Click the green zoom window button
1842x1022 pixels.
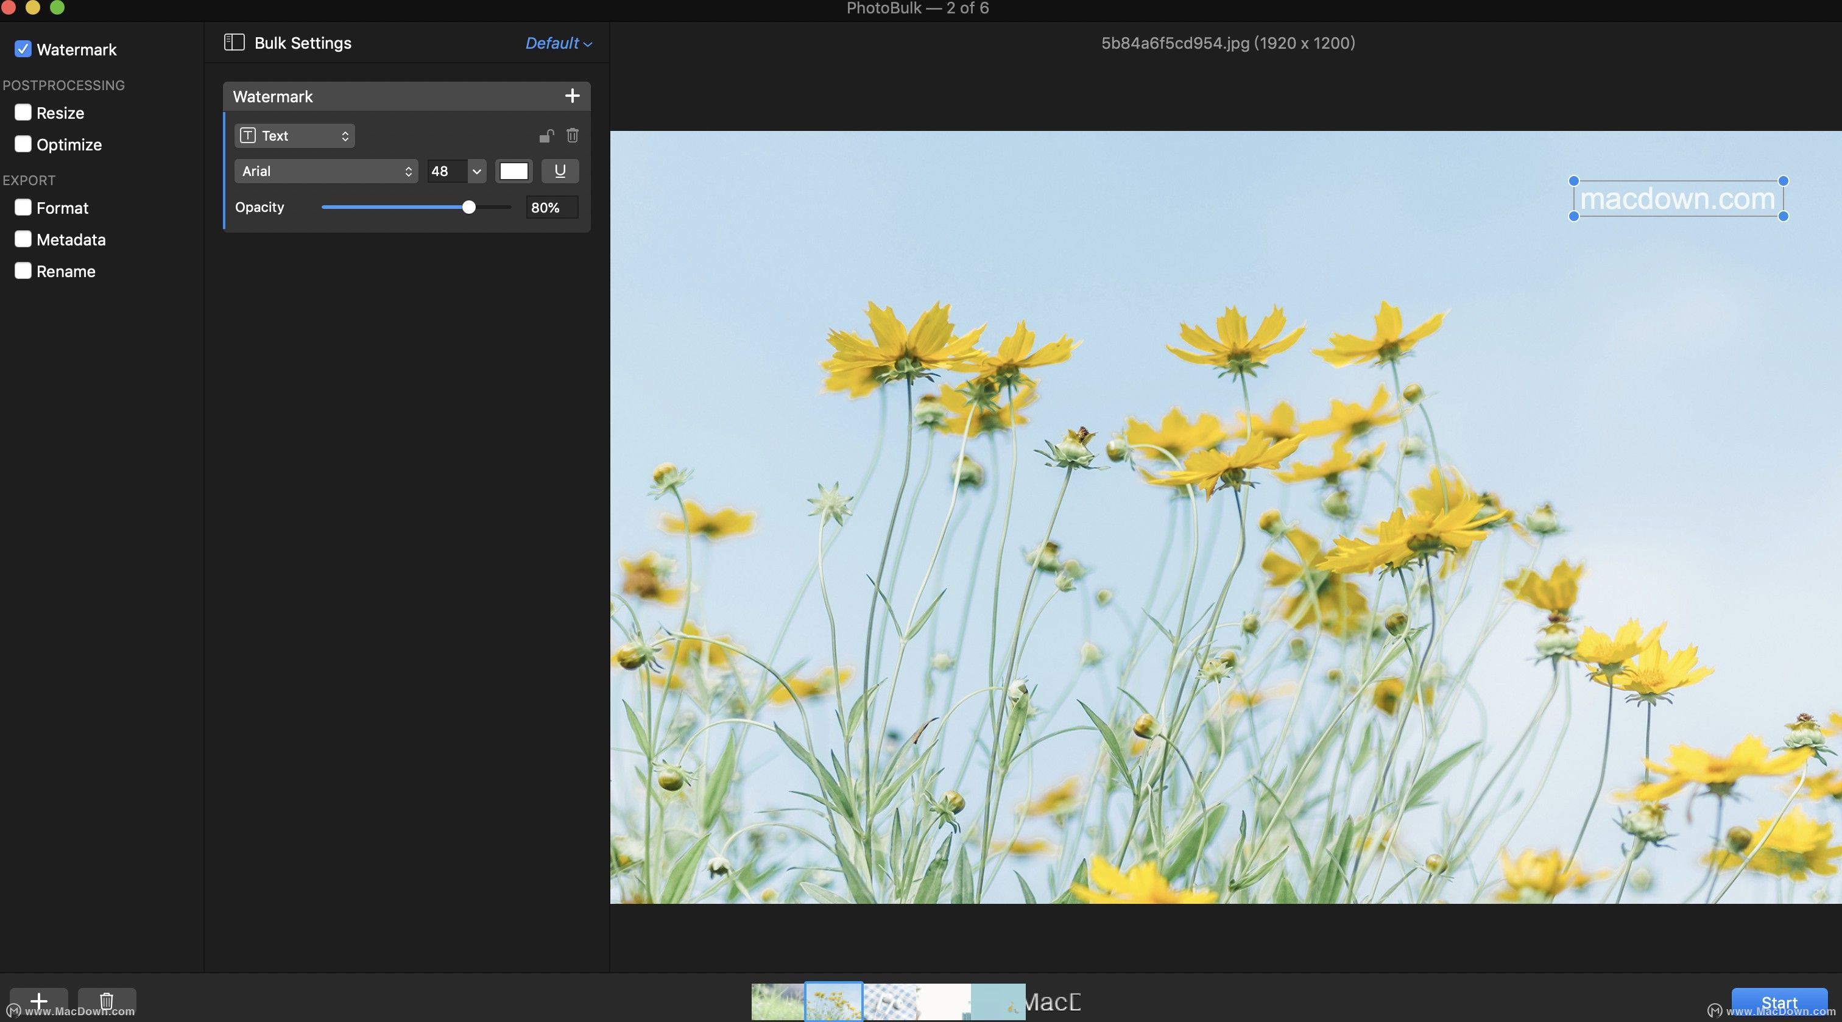(57, 7)
